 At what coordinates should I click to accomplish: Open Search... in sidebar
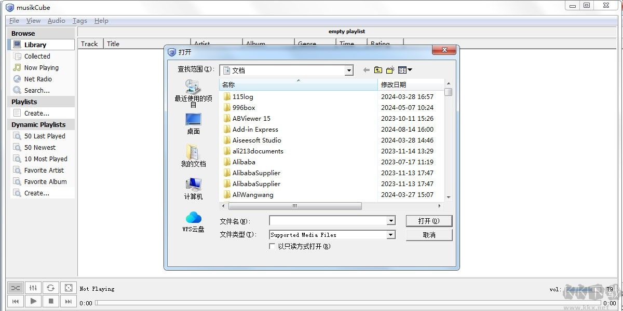pos(42,90)
